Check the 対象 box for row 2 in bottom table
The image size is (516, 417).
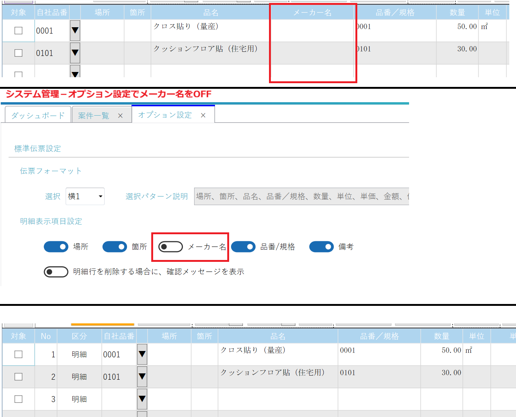point(18,377)
